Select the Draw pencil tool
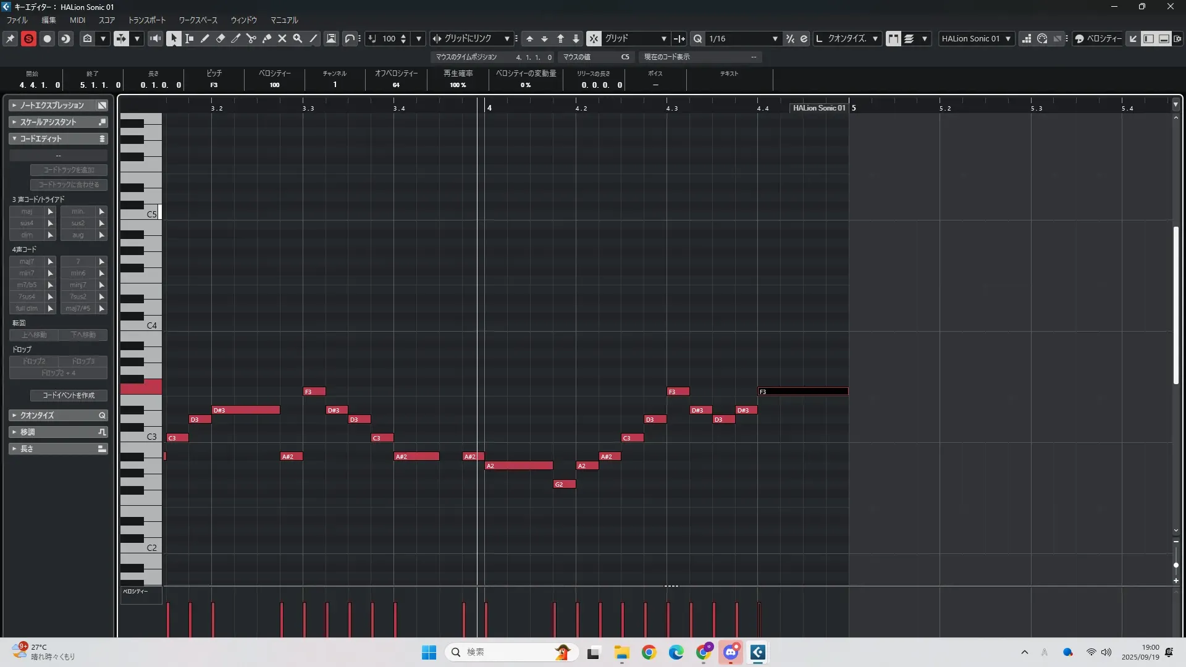Screen dimensions: 1186x667 205,38
